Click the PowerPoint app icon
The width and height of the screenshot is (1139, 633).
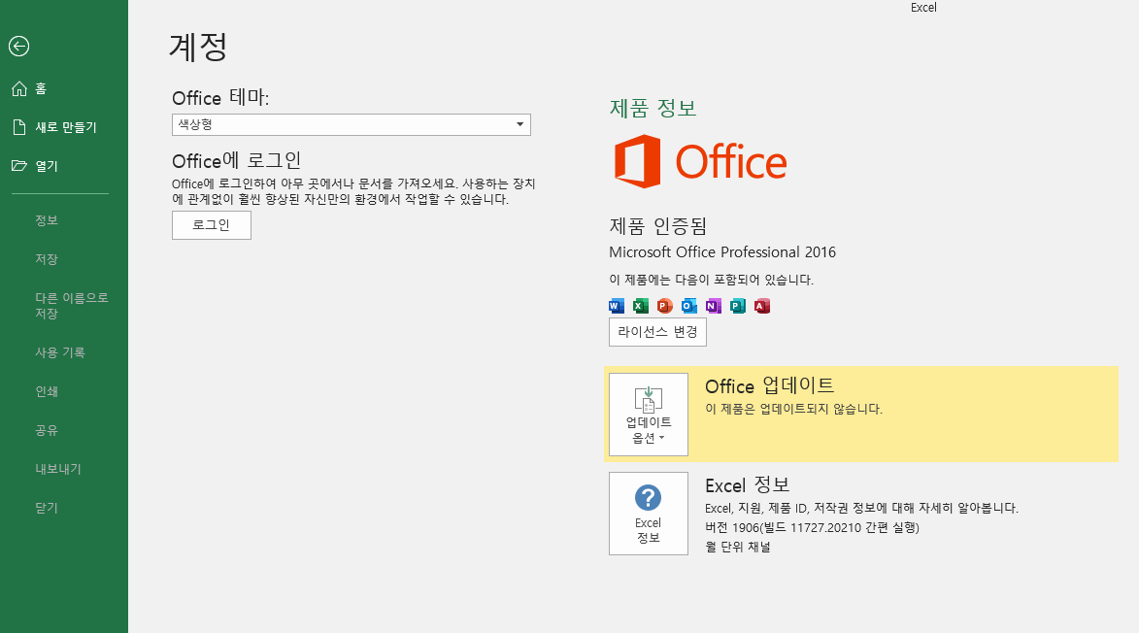(664, 306)
